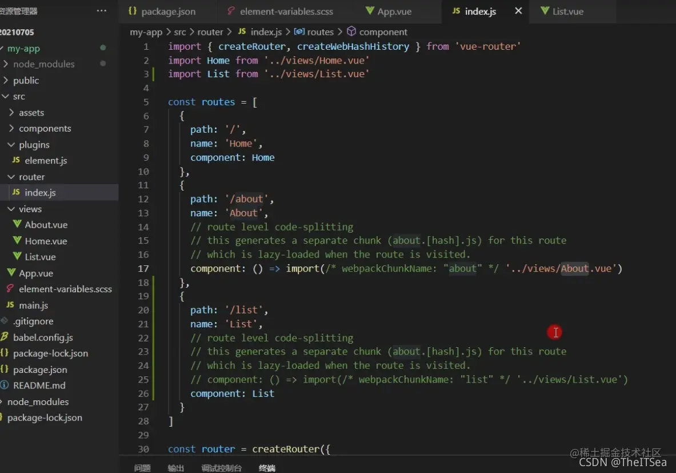
Task: Click the Sass icon on element-variables.scss tab
Action: (231, 10)
